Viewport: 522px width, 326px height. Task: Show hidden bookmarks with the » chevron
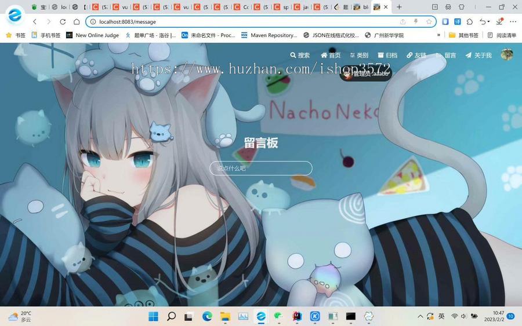pyautogui.click(x=438, y=35)
